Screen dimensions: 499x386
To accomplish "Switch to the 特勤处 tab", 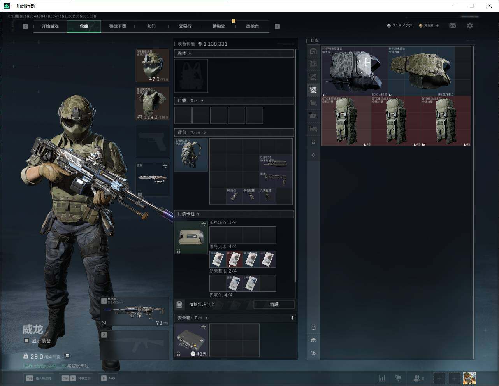I will coord(219,26).
